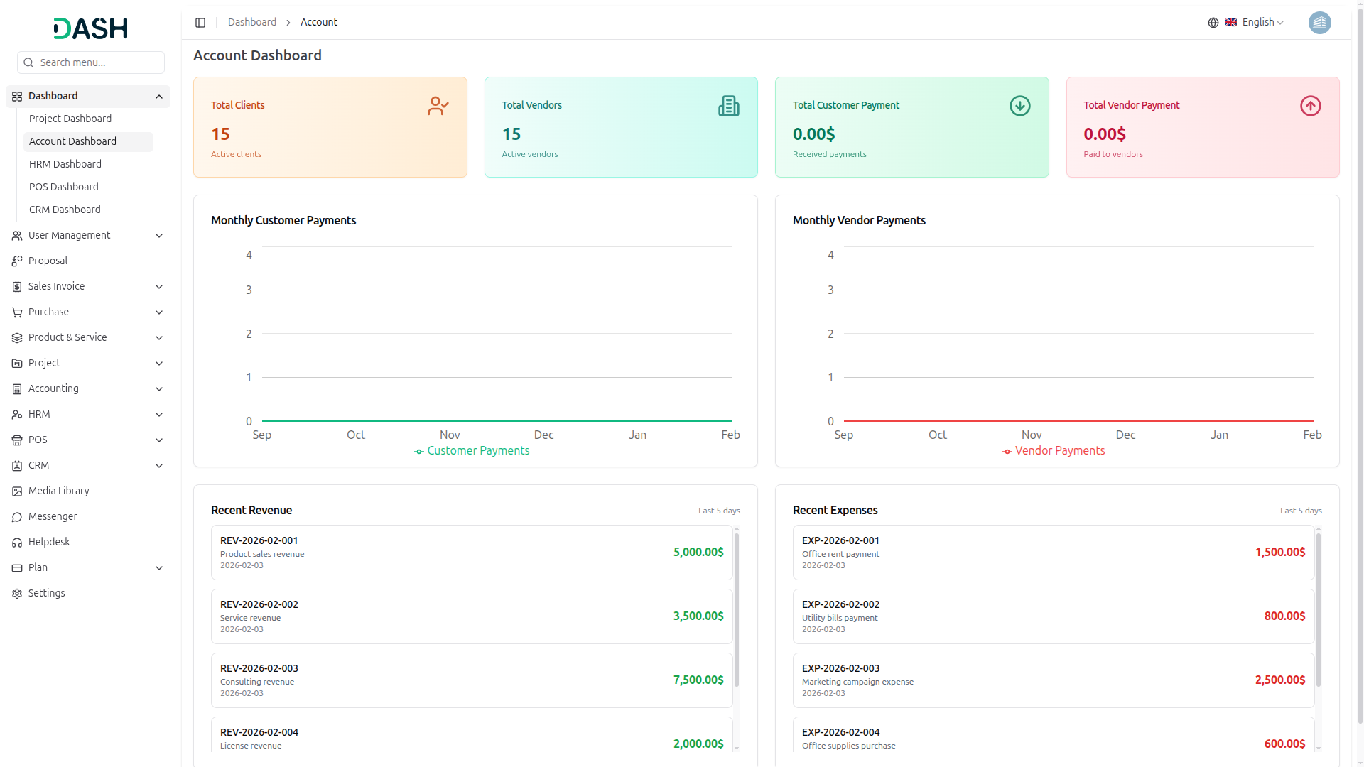The width and height of the screenshot is (1364, 767).
Task: Click the Total Clients person icon
Action: coord(438,106)
